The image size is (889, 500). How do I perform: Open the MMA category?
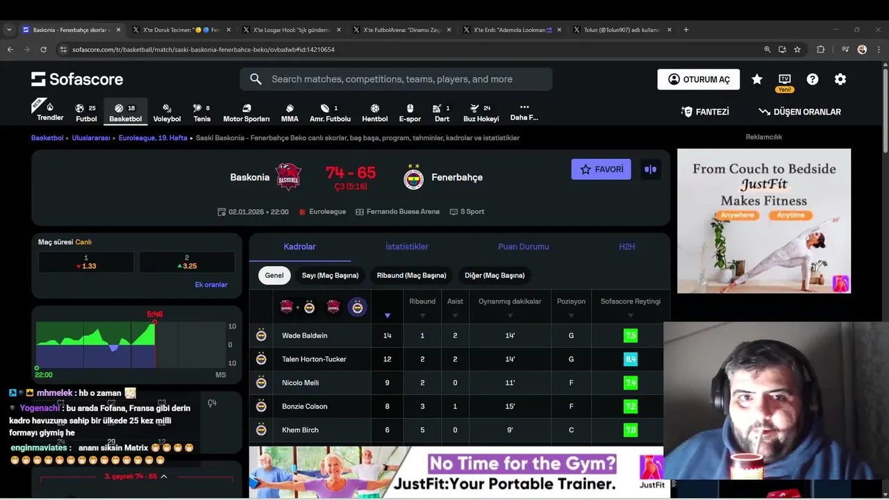[290, 112]
